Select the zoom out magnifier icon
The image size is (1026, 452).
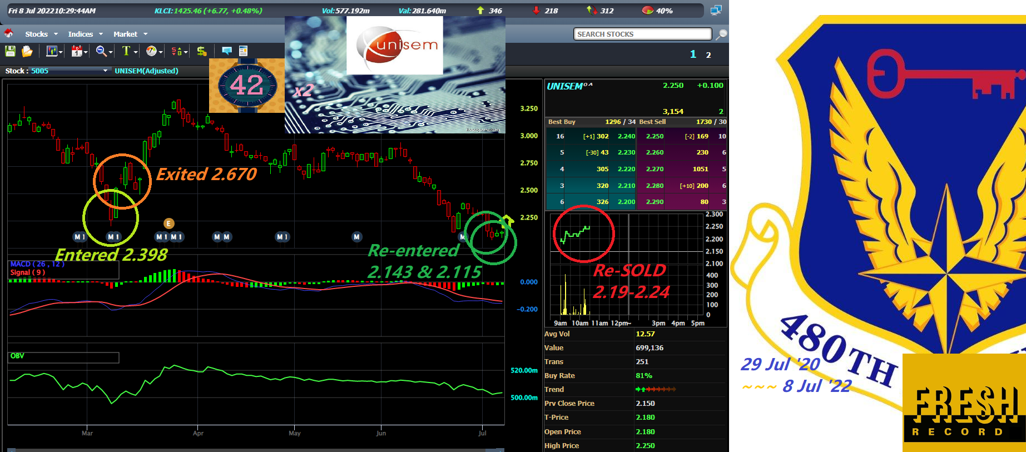[101, 51]
